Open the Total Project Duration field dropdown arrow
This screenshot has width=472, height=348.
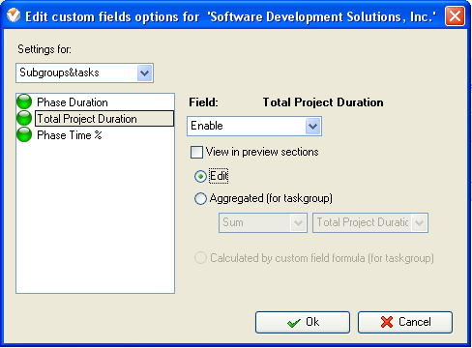419,222
